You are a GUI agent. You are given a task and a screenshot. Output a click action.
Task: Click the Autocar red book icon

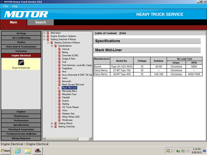pos(59,49)
